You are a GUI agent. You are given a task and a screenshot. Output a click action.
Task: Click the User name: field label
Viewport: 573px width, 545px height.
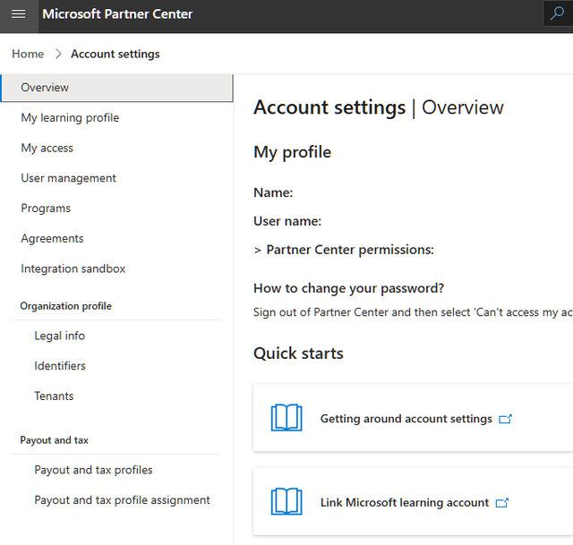coord(287,221)
